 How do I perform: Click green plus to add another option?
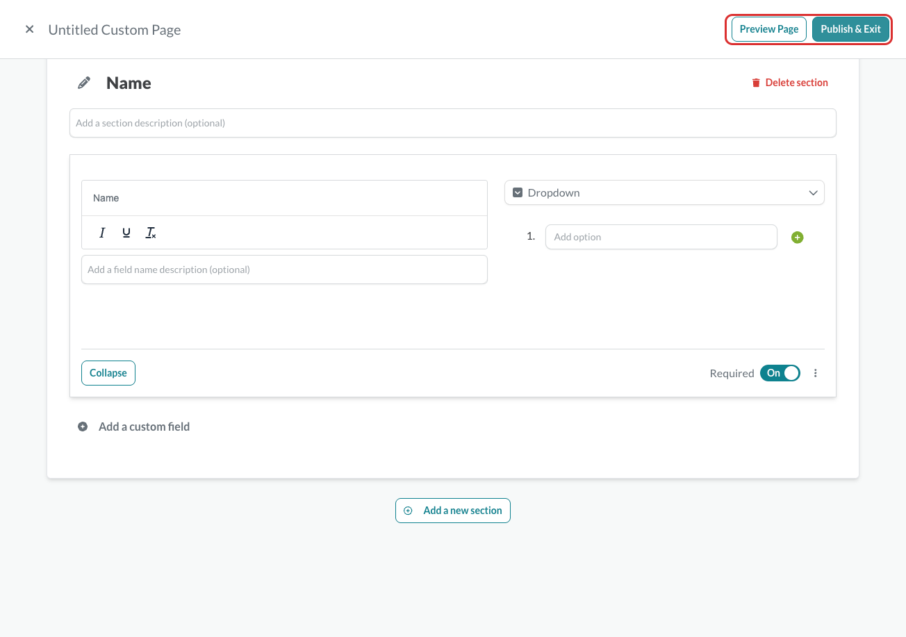[798, 238]
